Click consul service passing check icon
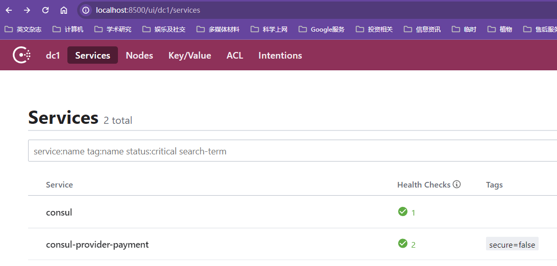Image resolution: width=557 pixels, height=266 pixels. [x=402, y=211]
